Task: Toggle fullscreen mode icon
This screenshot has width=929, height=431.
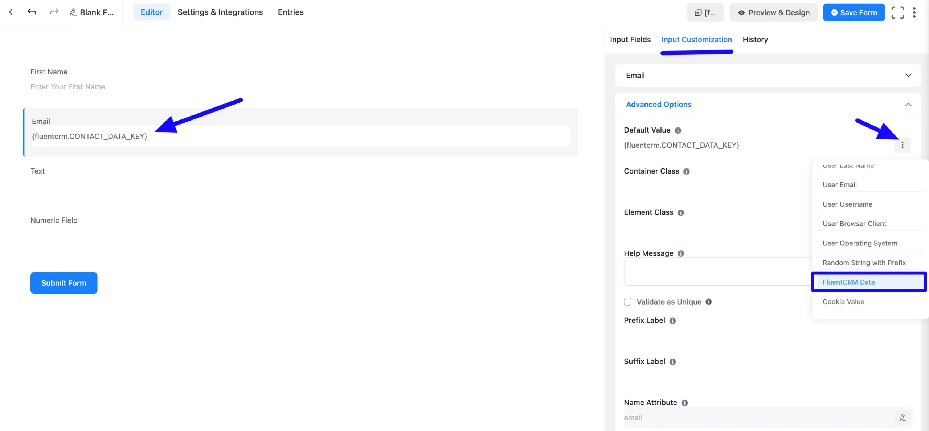Action: click(x=897, y=12)
